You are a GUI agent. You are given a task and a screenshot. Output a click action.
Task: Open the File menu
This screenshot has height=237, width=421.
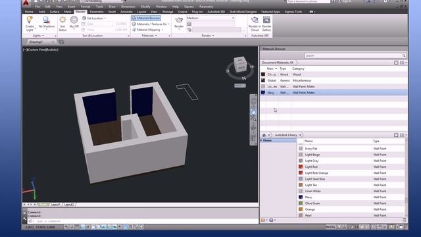click(x=37, y=7)
